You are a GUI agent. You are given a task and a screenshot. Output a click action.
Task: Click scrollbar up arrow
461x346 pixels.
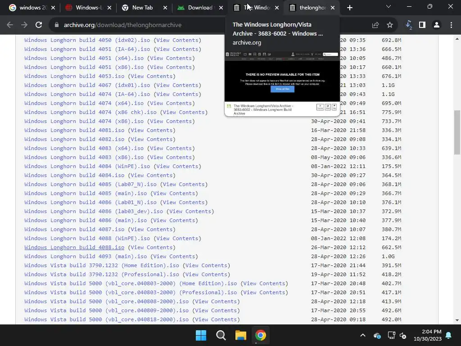coord(457,39)
